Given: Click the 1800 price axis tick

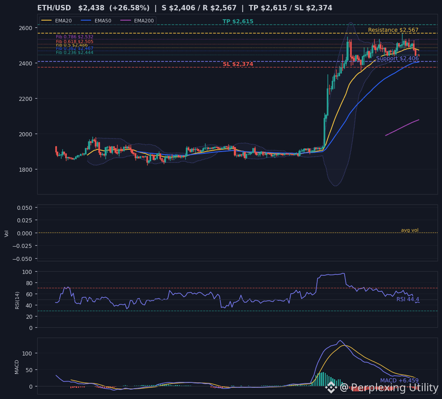Looking at the screenshot, I should (x=26, y=170).
